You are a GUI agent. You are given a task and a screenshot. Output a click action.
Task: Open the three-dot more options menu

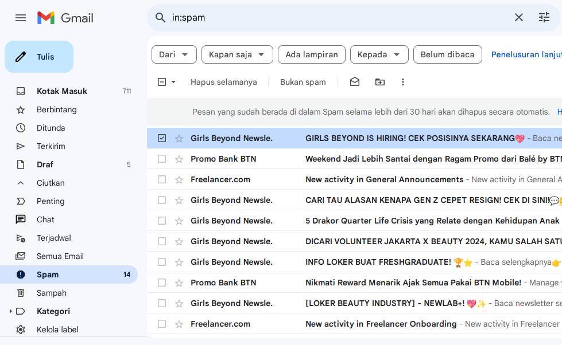(x=403, y=82)
